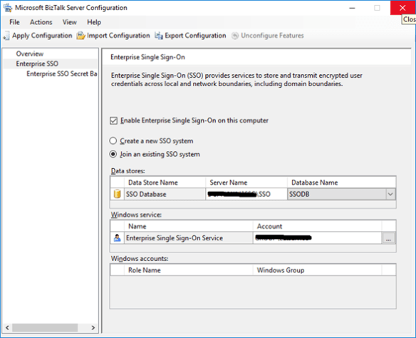Image resolution: width=416 pixels, height=338 pixels.
Task: Open the SSODB database name dropdown
Action: 390,194
